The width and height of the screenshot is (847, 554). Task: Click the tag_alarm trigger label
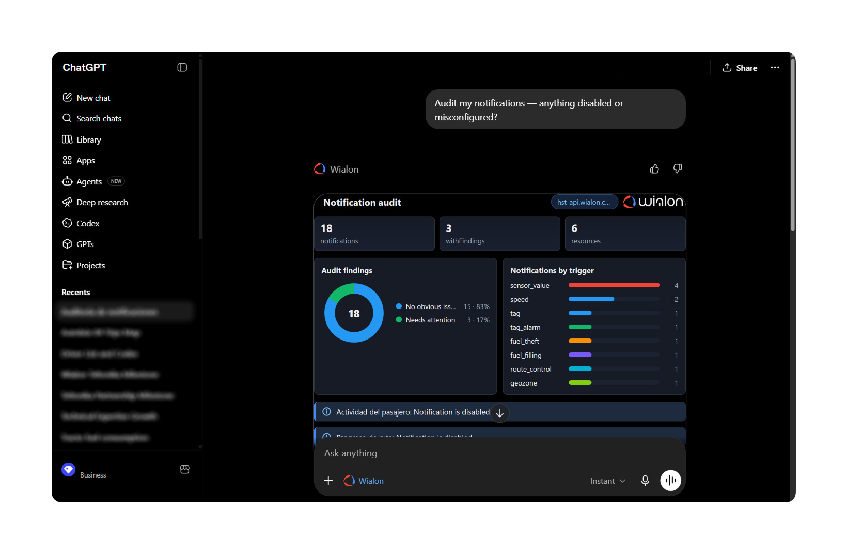click(525, 327)
